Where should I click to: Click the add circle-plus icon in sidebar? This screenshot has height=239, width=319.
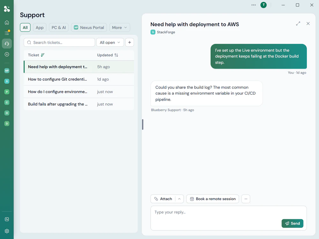pos(7,54)
